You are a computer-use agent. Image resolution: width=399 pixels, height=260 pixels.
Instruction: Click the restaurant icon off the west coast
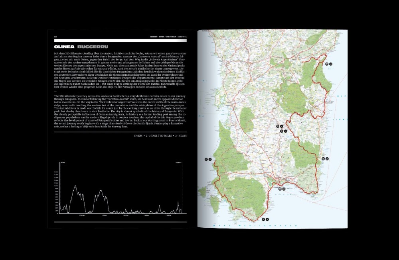click(210, 159)
